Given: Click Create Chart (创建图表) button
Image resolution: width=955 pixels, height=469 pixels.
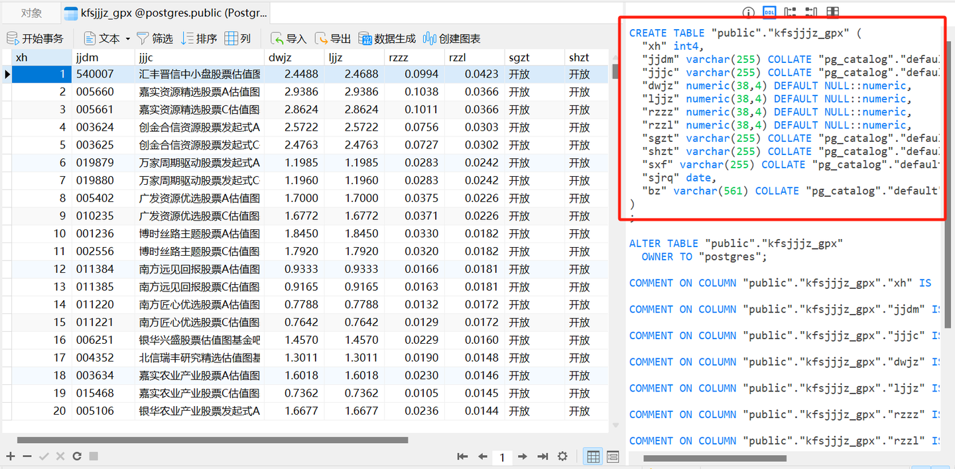Looking at the screenshot, I should click(x=452, y=38).
